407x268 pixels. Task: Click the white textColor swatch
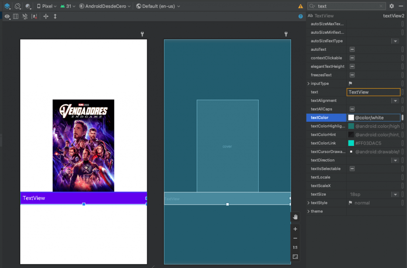pos(351,118)
